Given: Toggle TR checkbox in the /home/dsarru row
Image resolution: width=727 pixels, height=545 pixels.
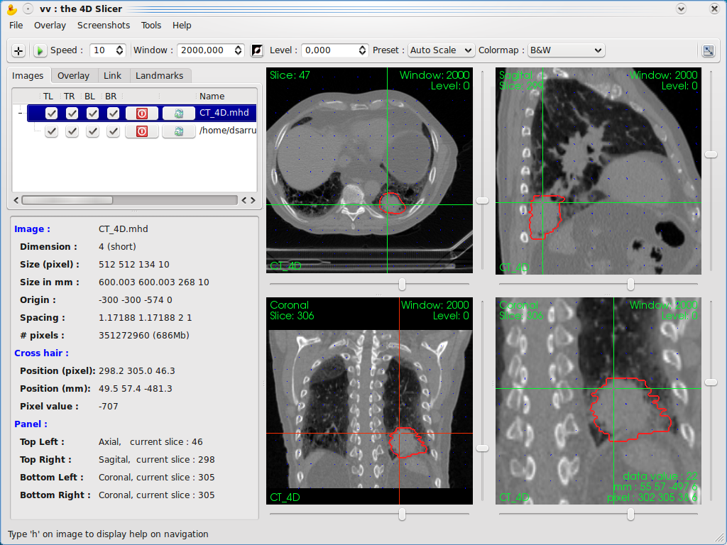Looking at the screenshot, I should 72,131.
